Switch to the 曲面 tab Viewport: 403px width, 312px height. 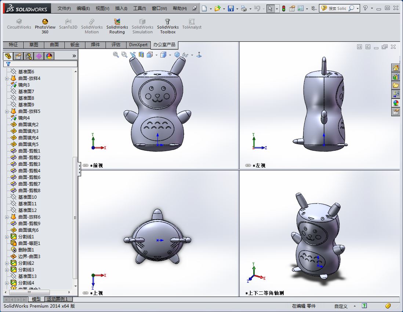point(54,45)
